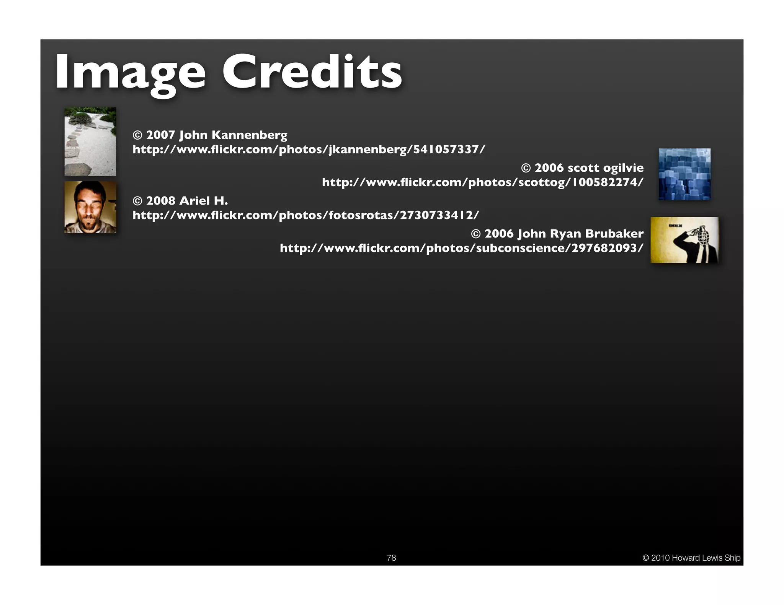Click the © 2006 John Ryan Brubaker credit

click(x=557, y=233)
